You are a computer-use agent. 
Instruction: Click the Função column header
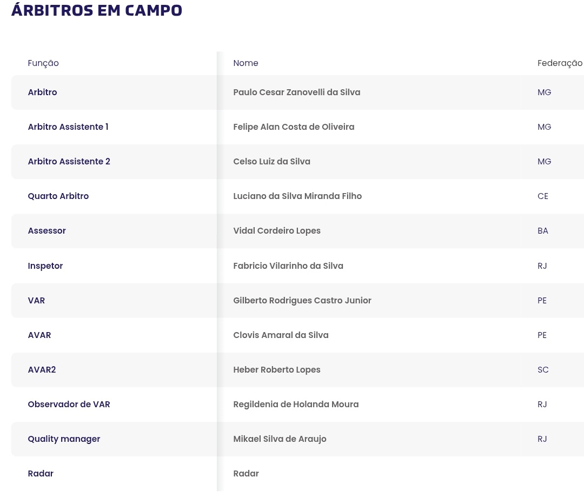(x=43, y=63)
